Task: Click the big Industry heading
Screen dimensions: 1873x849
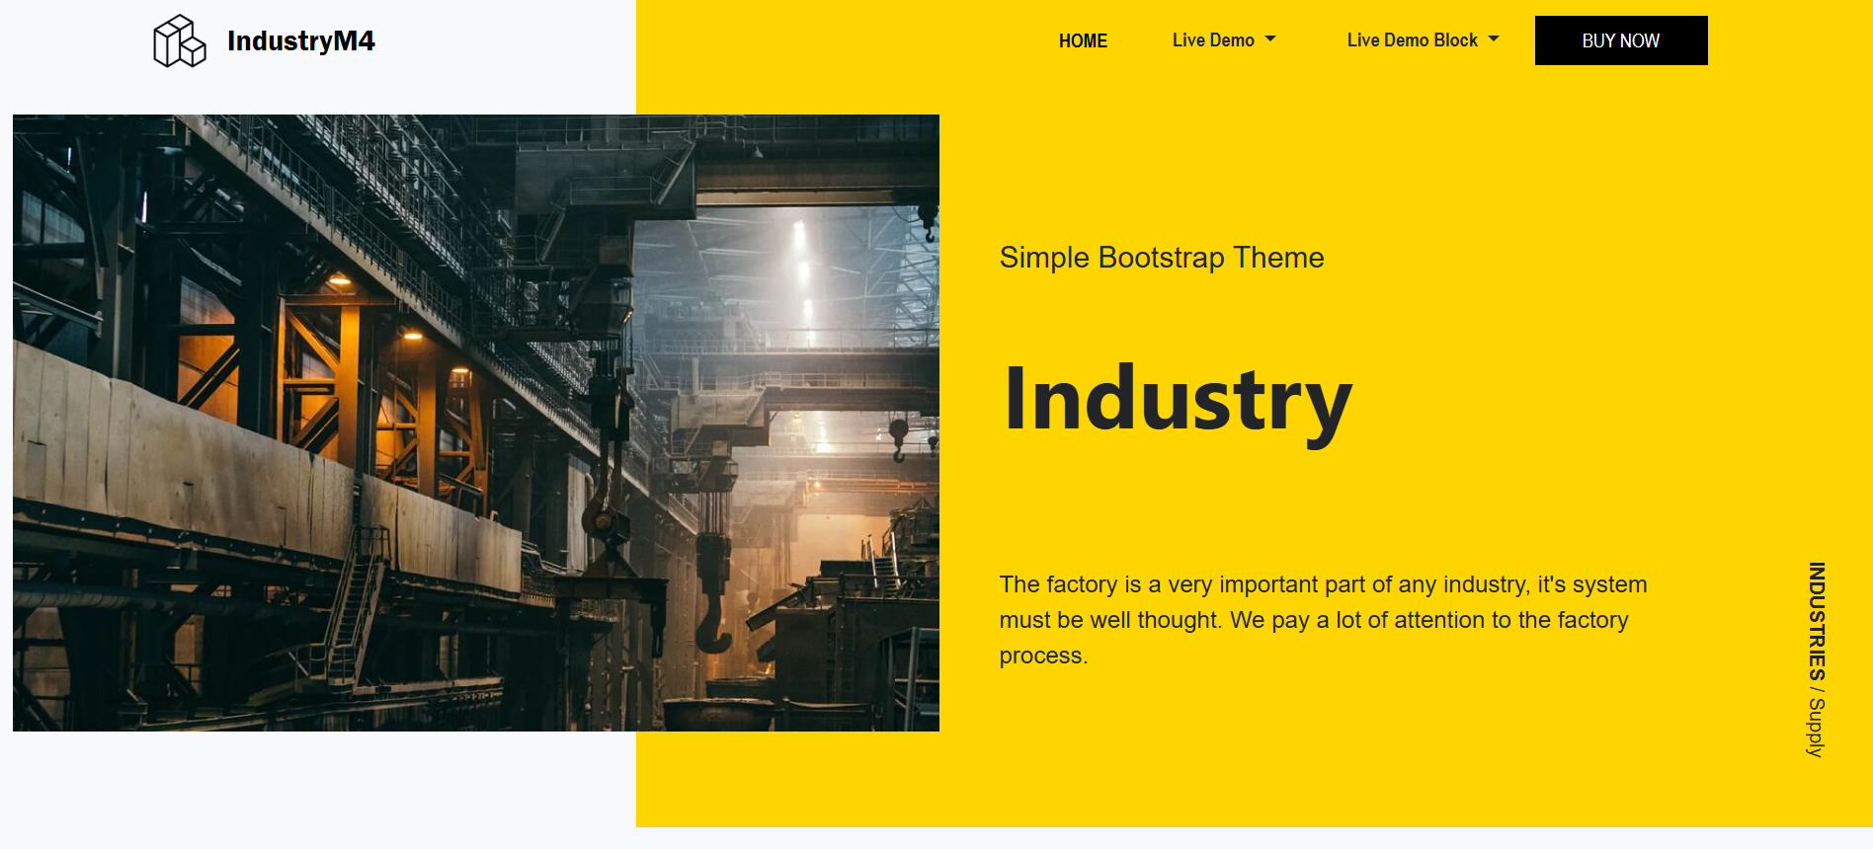Action: (x=1177, y=399)
